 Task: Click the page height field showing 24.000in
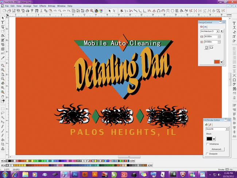click(211, 42)
